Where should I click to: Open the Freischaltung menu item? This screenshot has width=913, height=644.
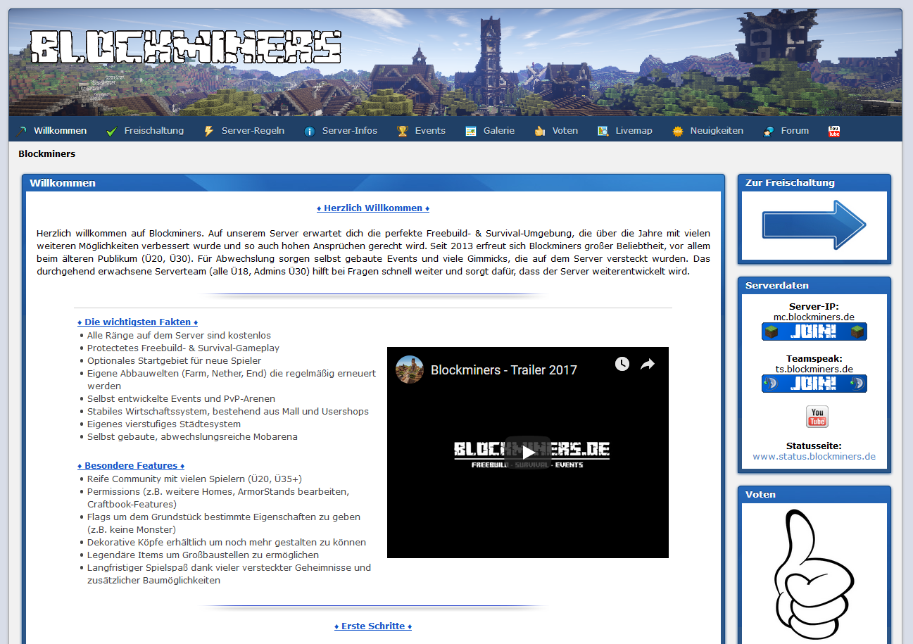click(154, 130)
